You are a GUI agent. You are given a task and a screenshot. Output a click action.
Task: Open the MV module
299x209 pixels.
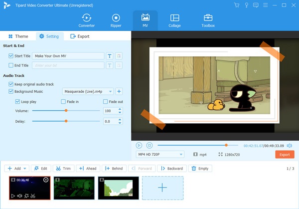pos(146,20)
